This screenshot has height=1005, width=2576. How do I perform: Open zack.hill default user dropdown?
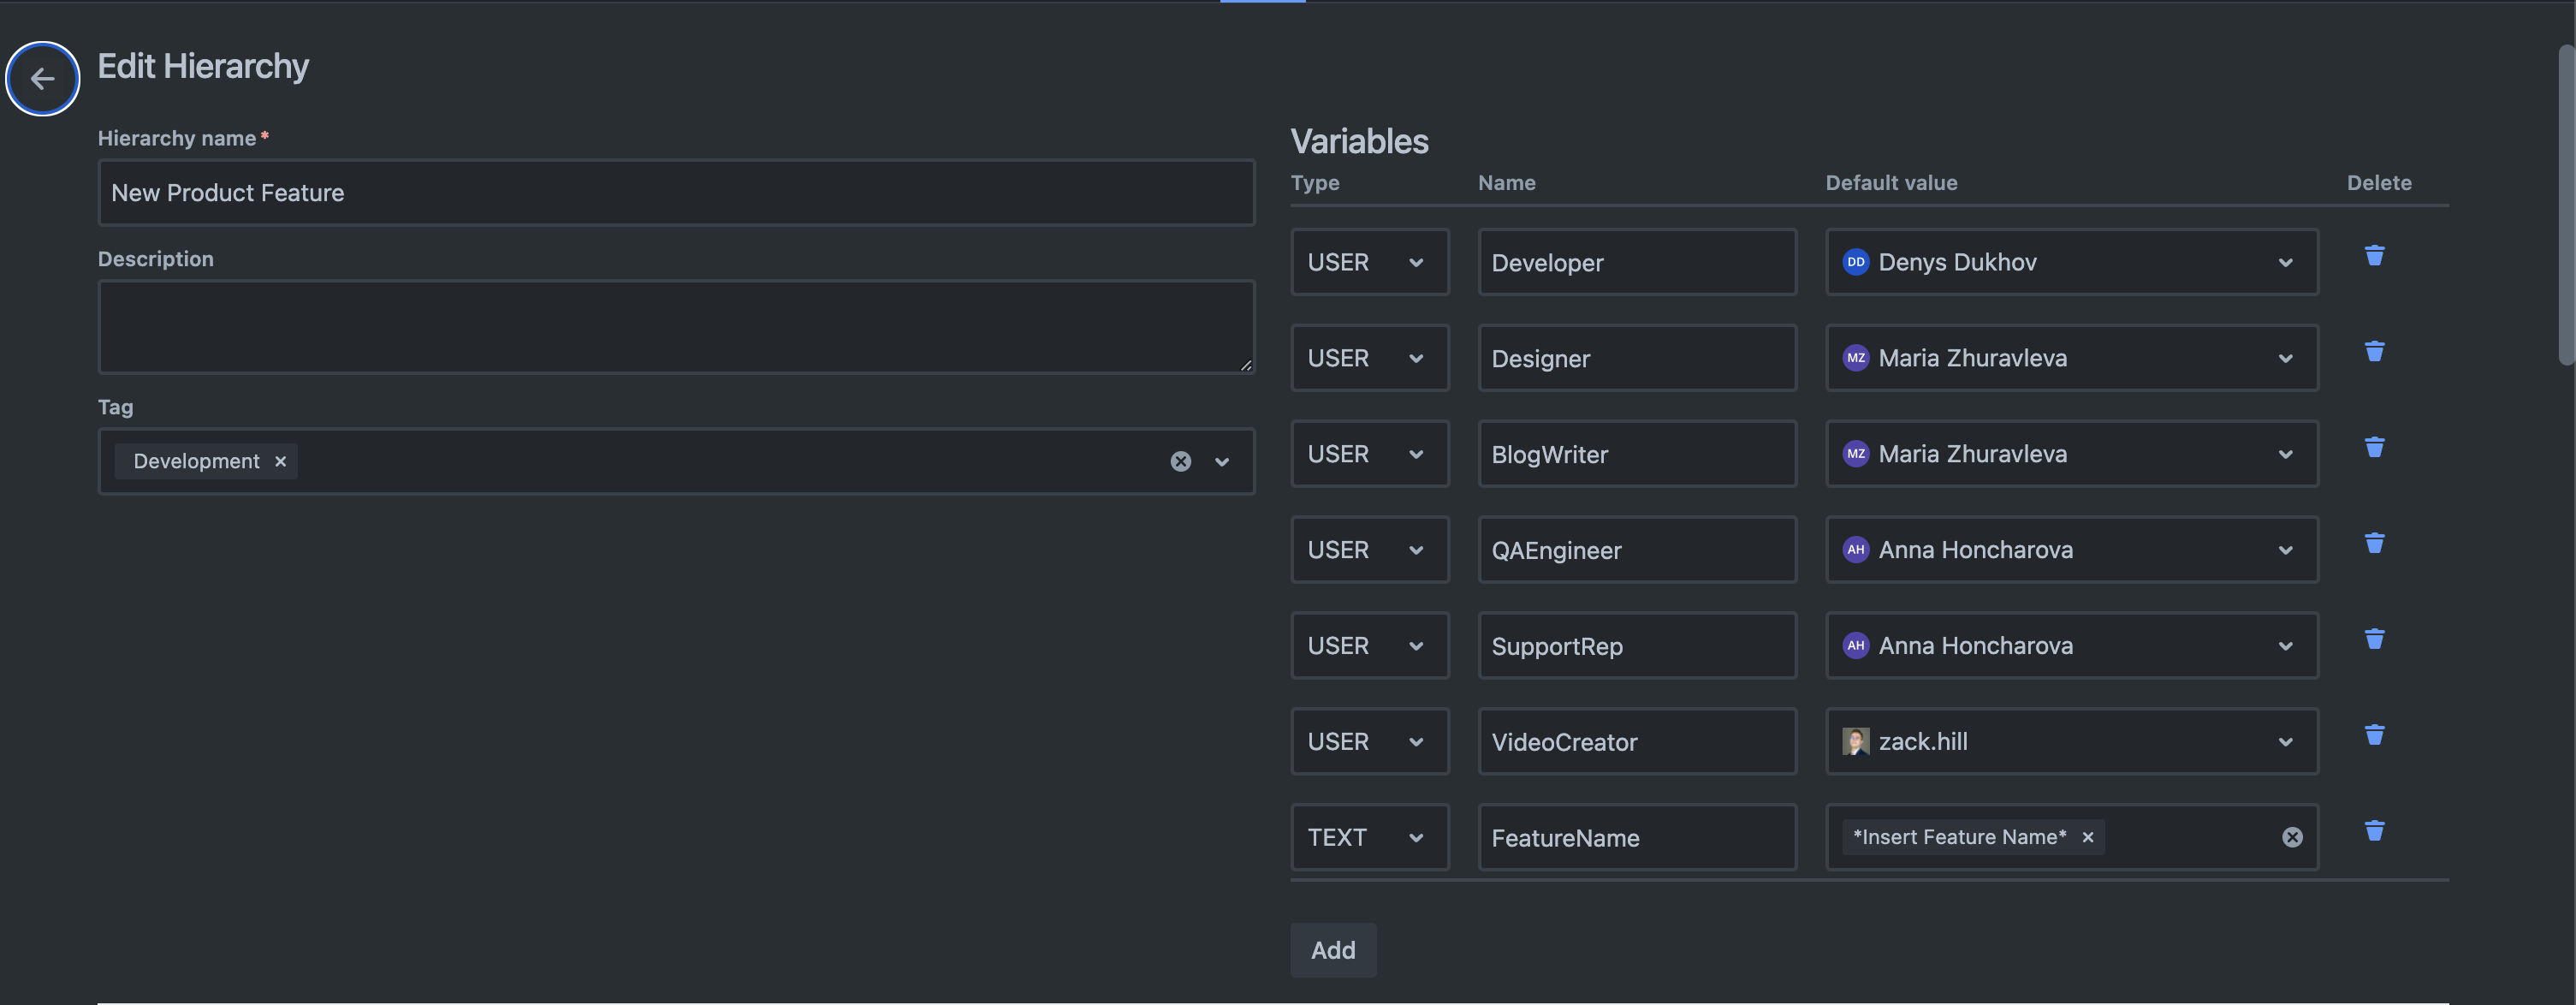pos(2070,742)
